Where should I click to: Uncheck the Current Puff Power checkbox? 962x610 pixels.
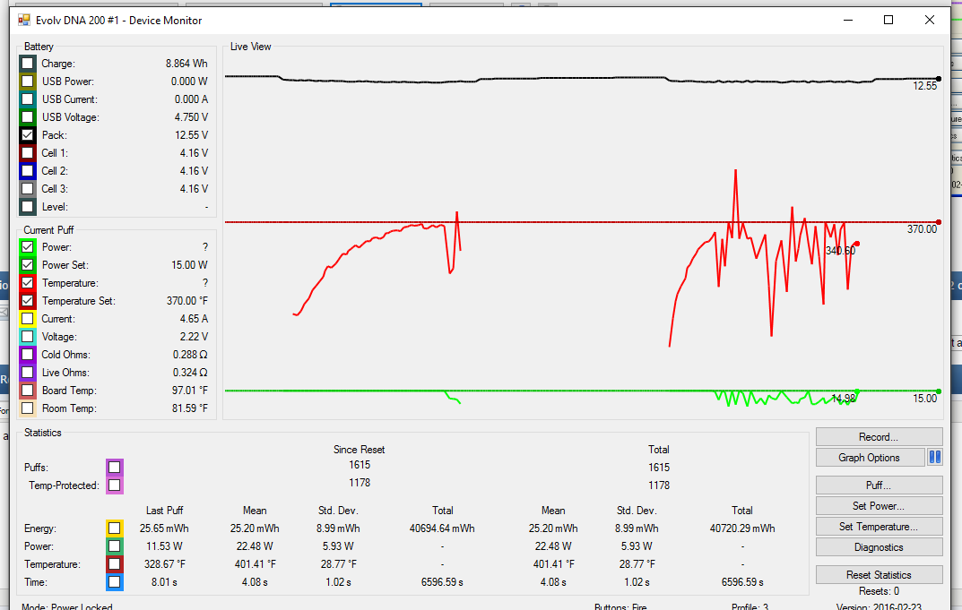[x=28, y=247]
